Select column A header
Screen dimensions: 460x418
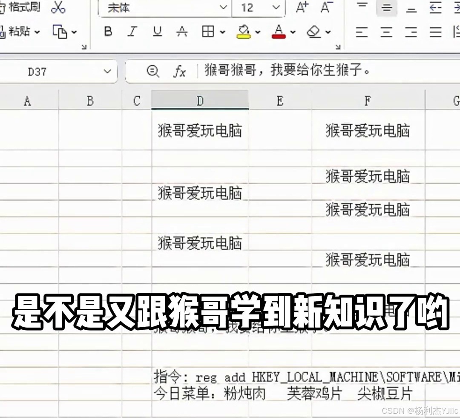click(x=28, y=101)
